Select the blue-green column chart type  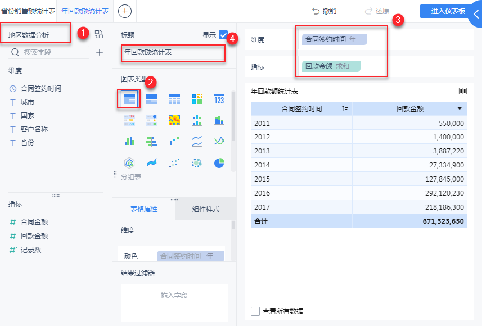(x=129, y=141)
